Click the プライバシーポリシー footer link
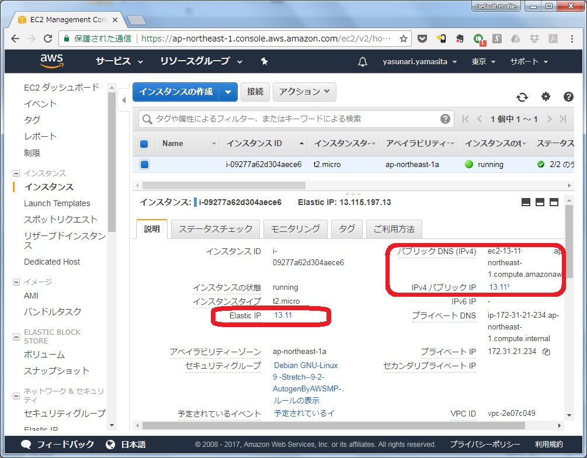Viewport: 587px width, 458px height. click(x=485, y=445)
